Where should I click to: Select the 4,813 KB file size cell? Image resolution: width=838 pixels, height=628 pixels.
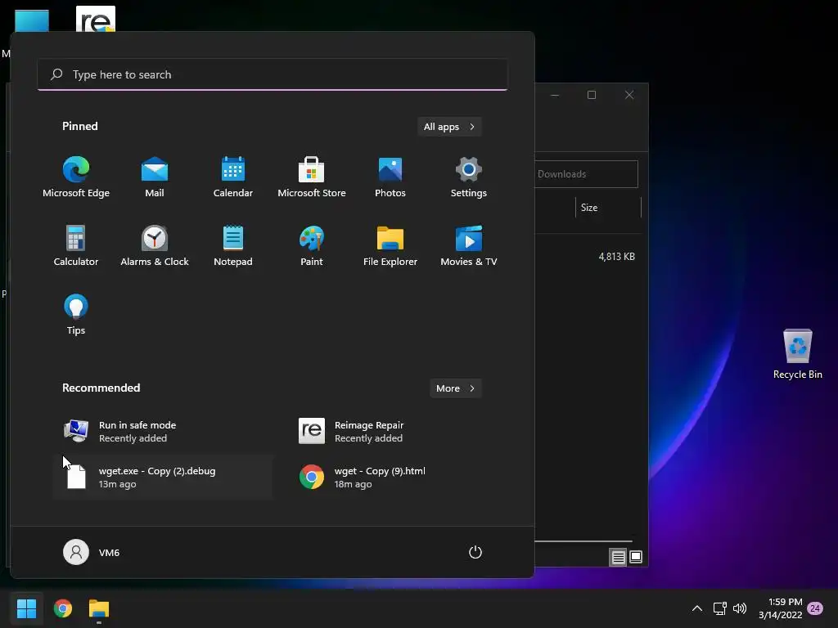point(617,256)
